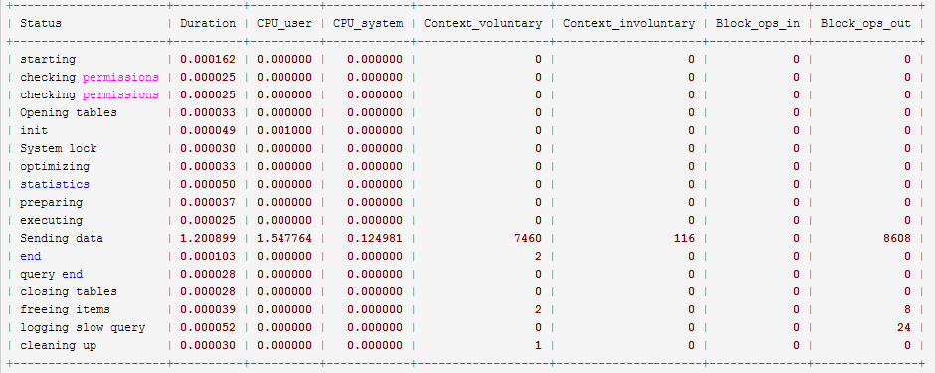
Task: Click Context_voluntary value 7460
Action: (x=528, y=238)
